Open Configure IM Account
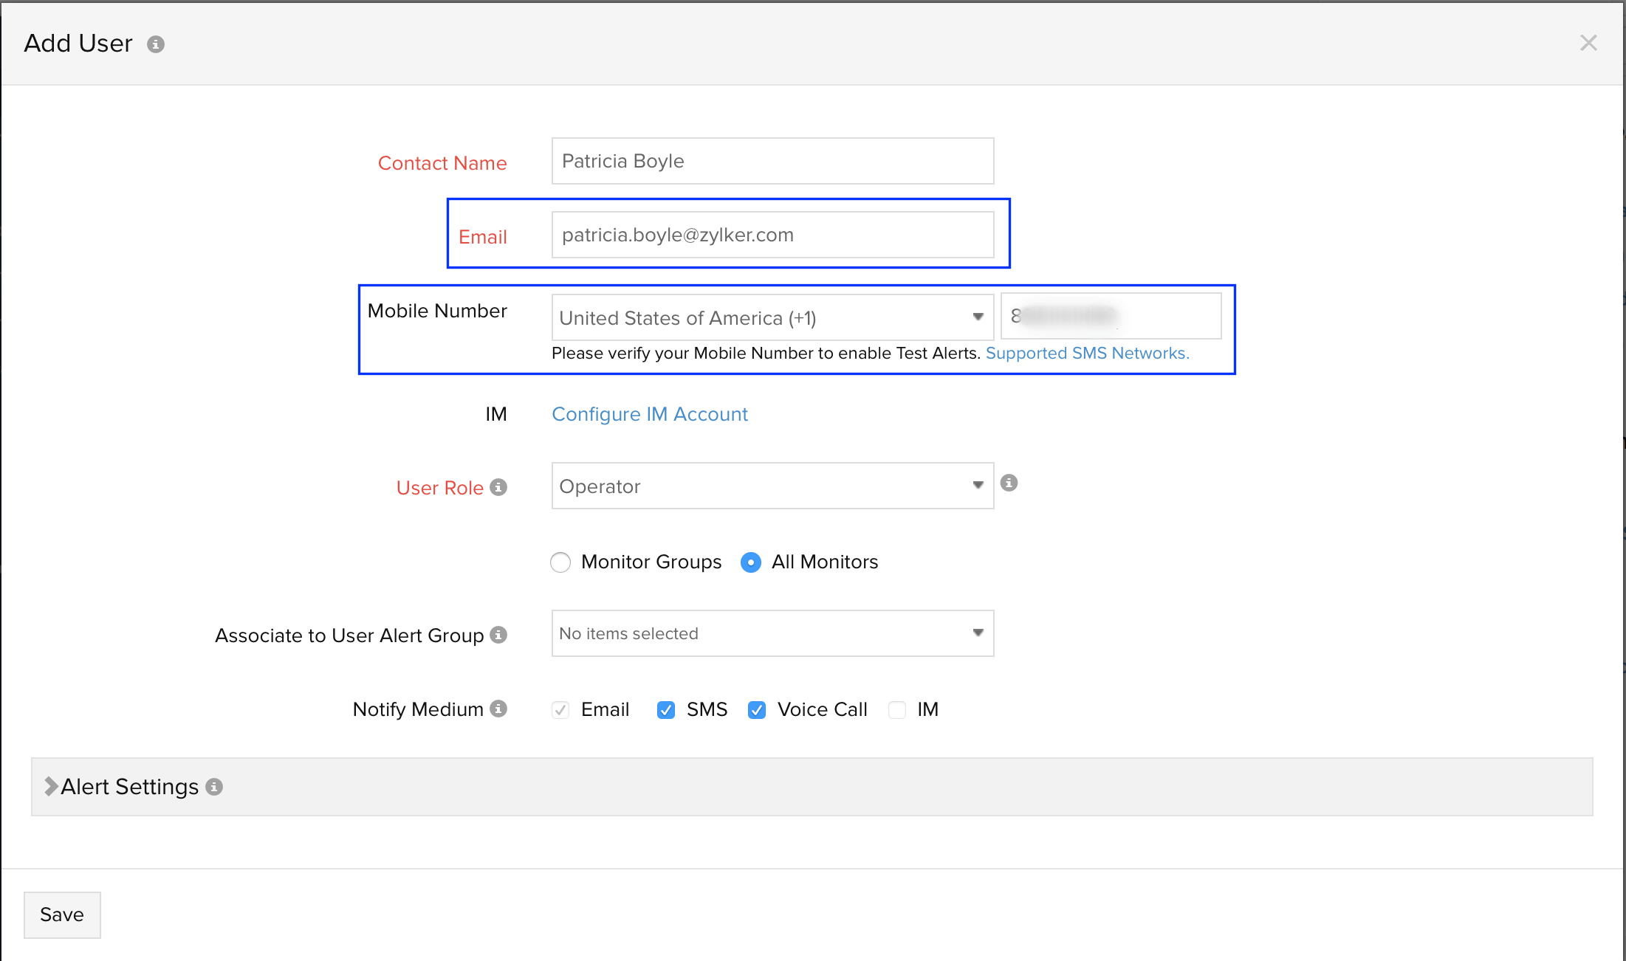Image resolution: width=1626 pixels, height=961 pixels. coord(649,414)
